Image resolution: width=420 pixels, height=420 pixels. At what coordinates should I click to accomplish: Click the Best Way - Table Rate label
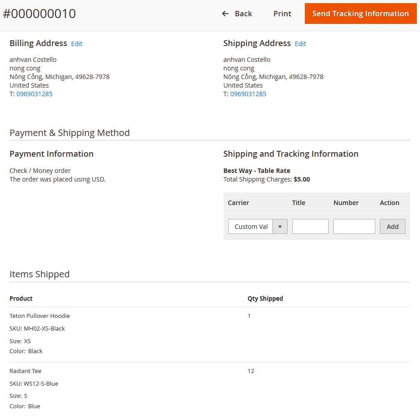click(257, 171)
